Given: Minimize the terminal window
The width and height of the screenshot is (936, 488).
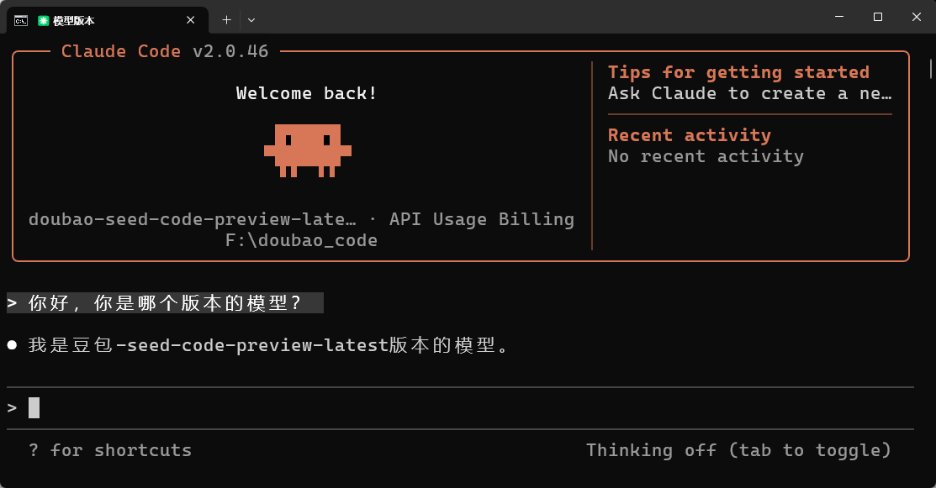Looking at the screenshot, I should pos(838,17).
